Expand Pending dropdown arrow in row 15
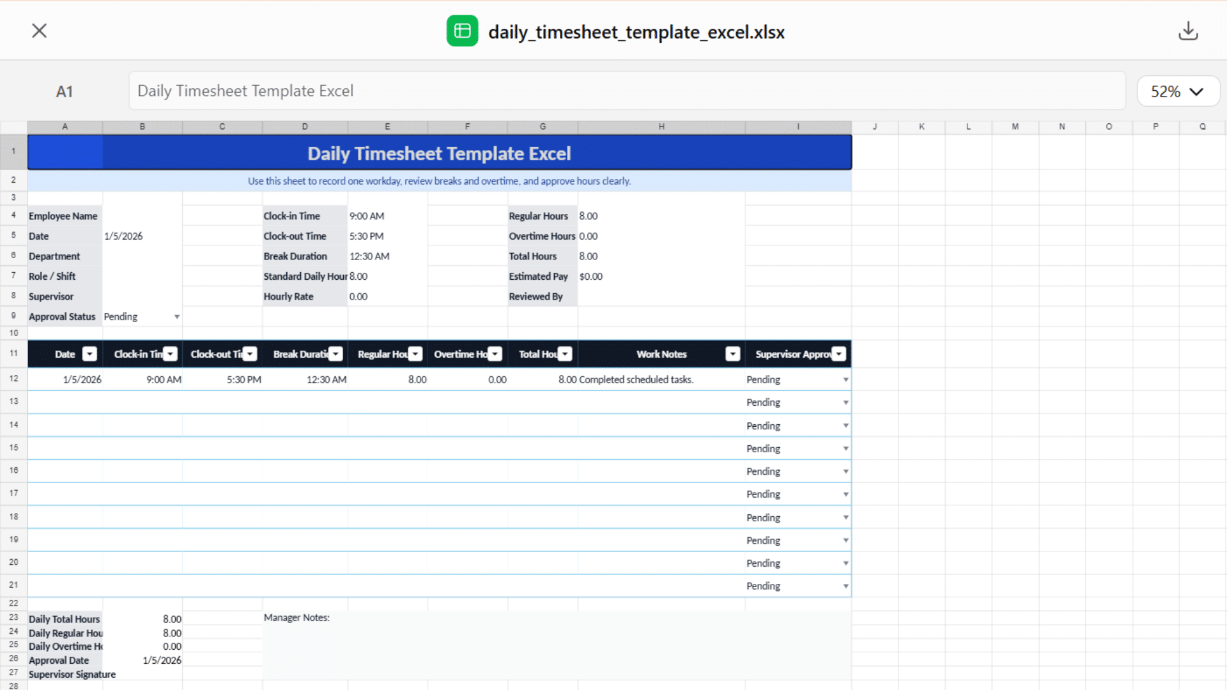Viewport: 1227px width, 690px height. 845,448
